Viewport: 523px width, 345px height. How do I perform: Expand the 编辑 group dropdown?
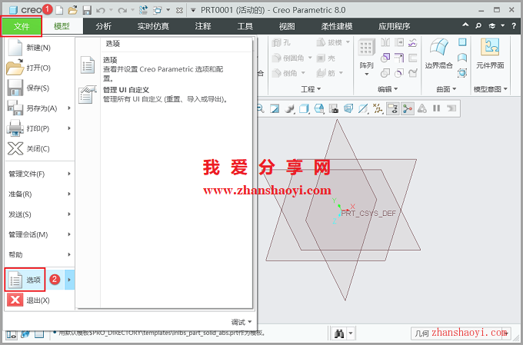pyautogui.click(x=388, y=89)
